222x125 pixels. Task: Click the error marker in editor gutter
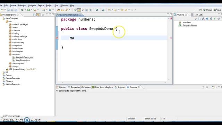57,38
